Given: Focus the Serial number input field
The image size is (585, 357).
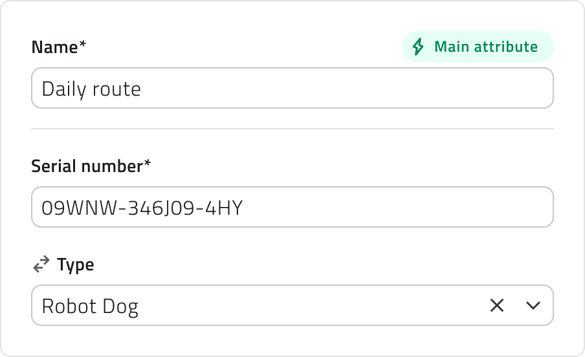Looking at the screenshot, I should tap(291, 207).
